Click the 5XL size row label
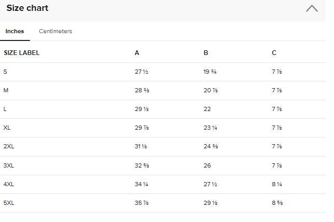334x222 pixels. pos(8,203)
